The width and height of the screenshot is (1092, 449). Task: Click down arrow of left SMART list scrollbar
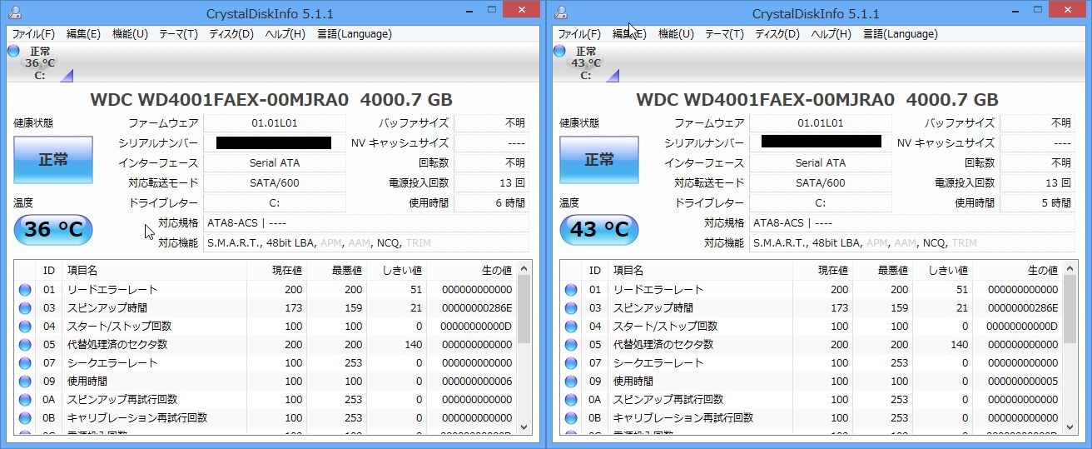pos(524,426)
